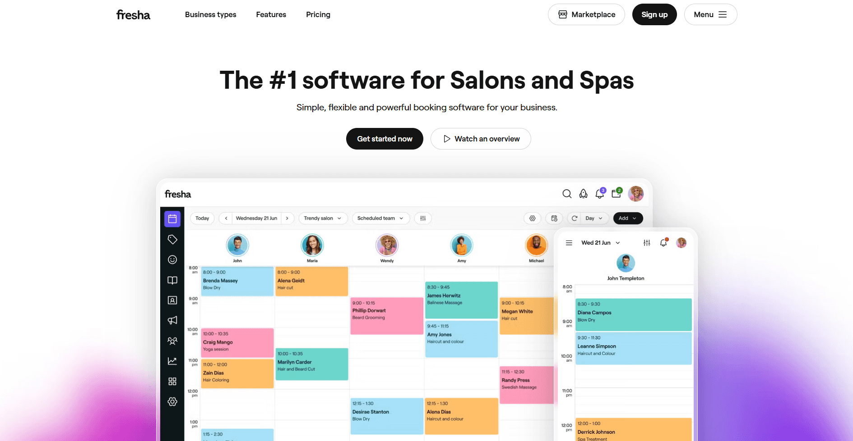Open the profile card icon in sidebar
853x441 pixels.
coord(172,300)
